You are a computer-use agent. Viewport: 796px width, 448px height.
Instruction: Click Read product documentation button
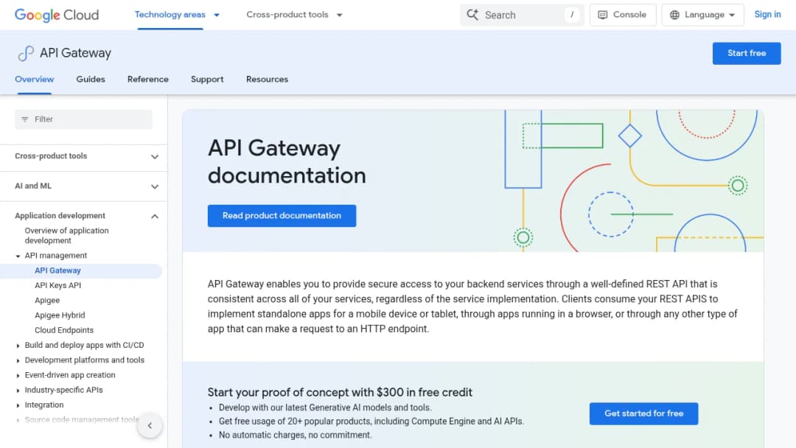(282, 216)
